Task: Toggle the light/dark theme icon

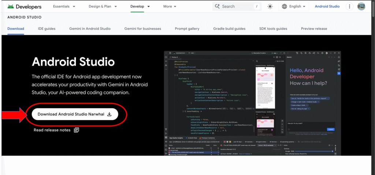Action: tap(270, 6)
